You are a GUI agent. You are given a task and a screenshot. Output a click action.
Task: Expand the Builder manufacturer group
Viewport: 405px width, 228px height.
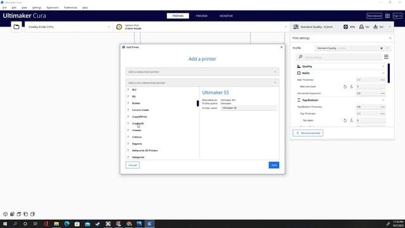coord(128,103)
